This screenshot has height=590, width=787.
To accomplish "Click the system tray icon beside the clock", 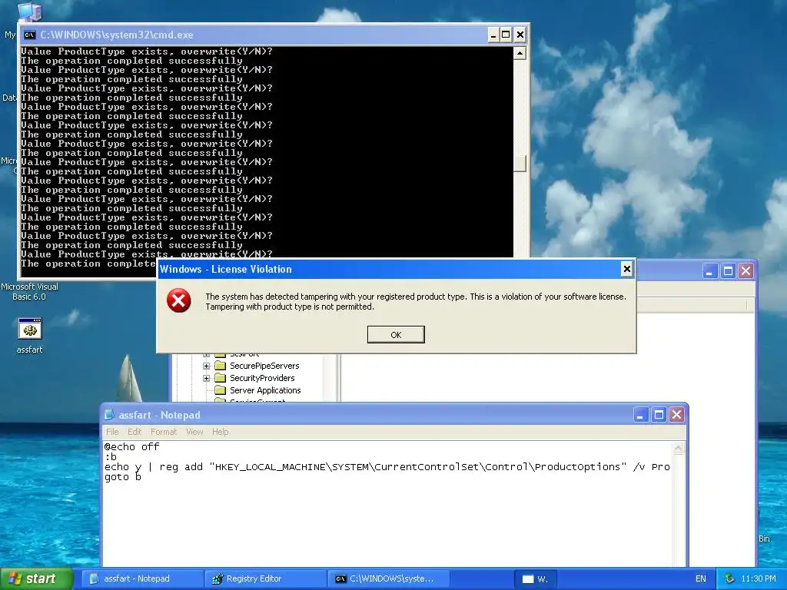I will [729, 578].
